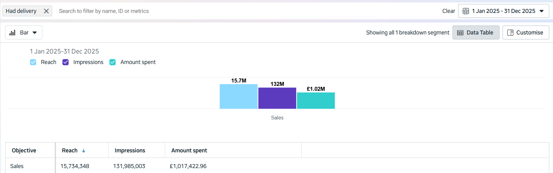Click the Clear filters link
The height and width of the screenshot is (173, 553).
click(448, 11)
